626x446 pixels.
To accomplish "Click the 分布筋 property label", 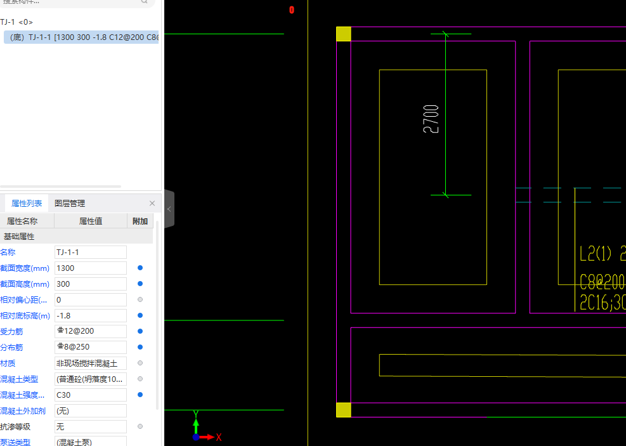I will coord(11,348).
